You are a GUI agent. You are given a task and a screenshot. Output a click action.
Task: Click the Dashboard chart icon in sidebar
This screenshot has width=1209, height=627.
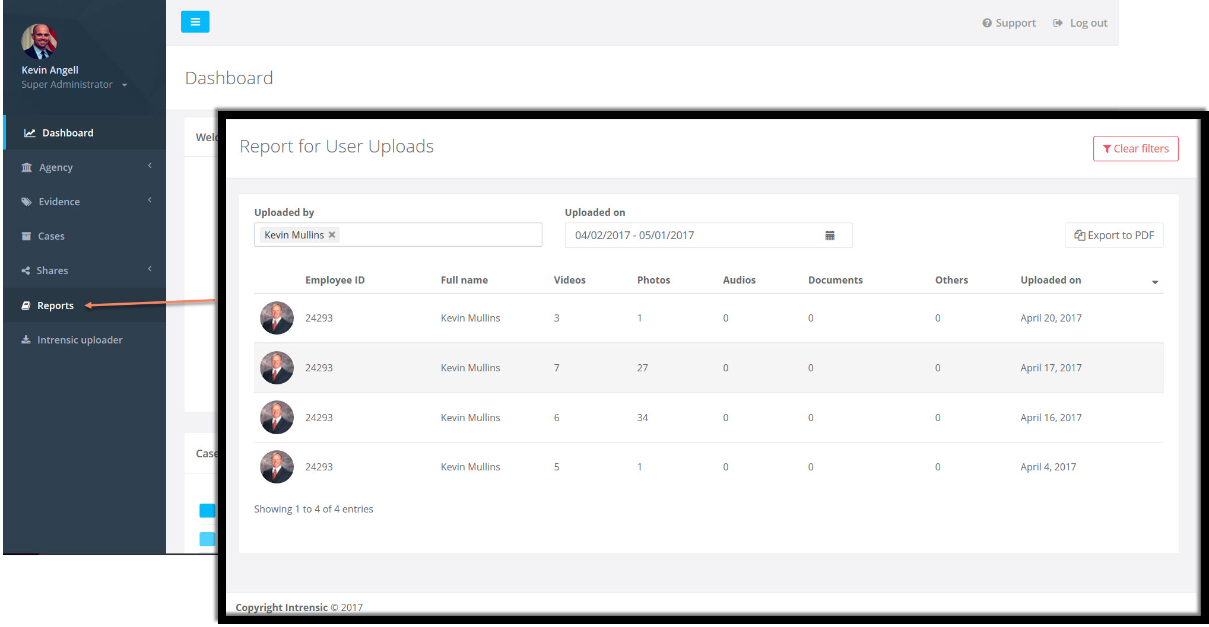[30, 133]
